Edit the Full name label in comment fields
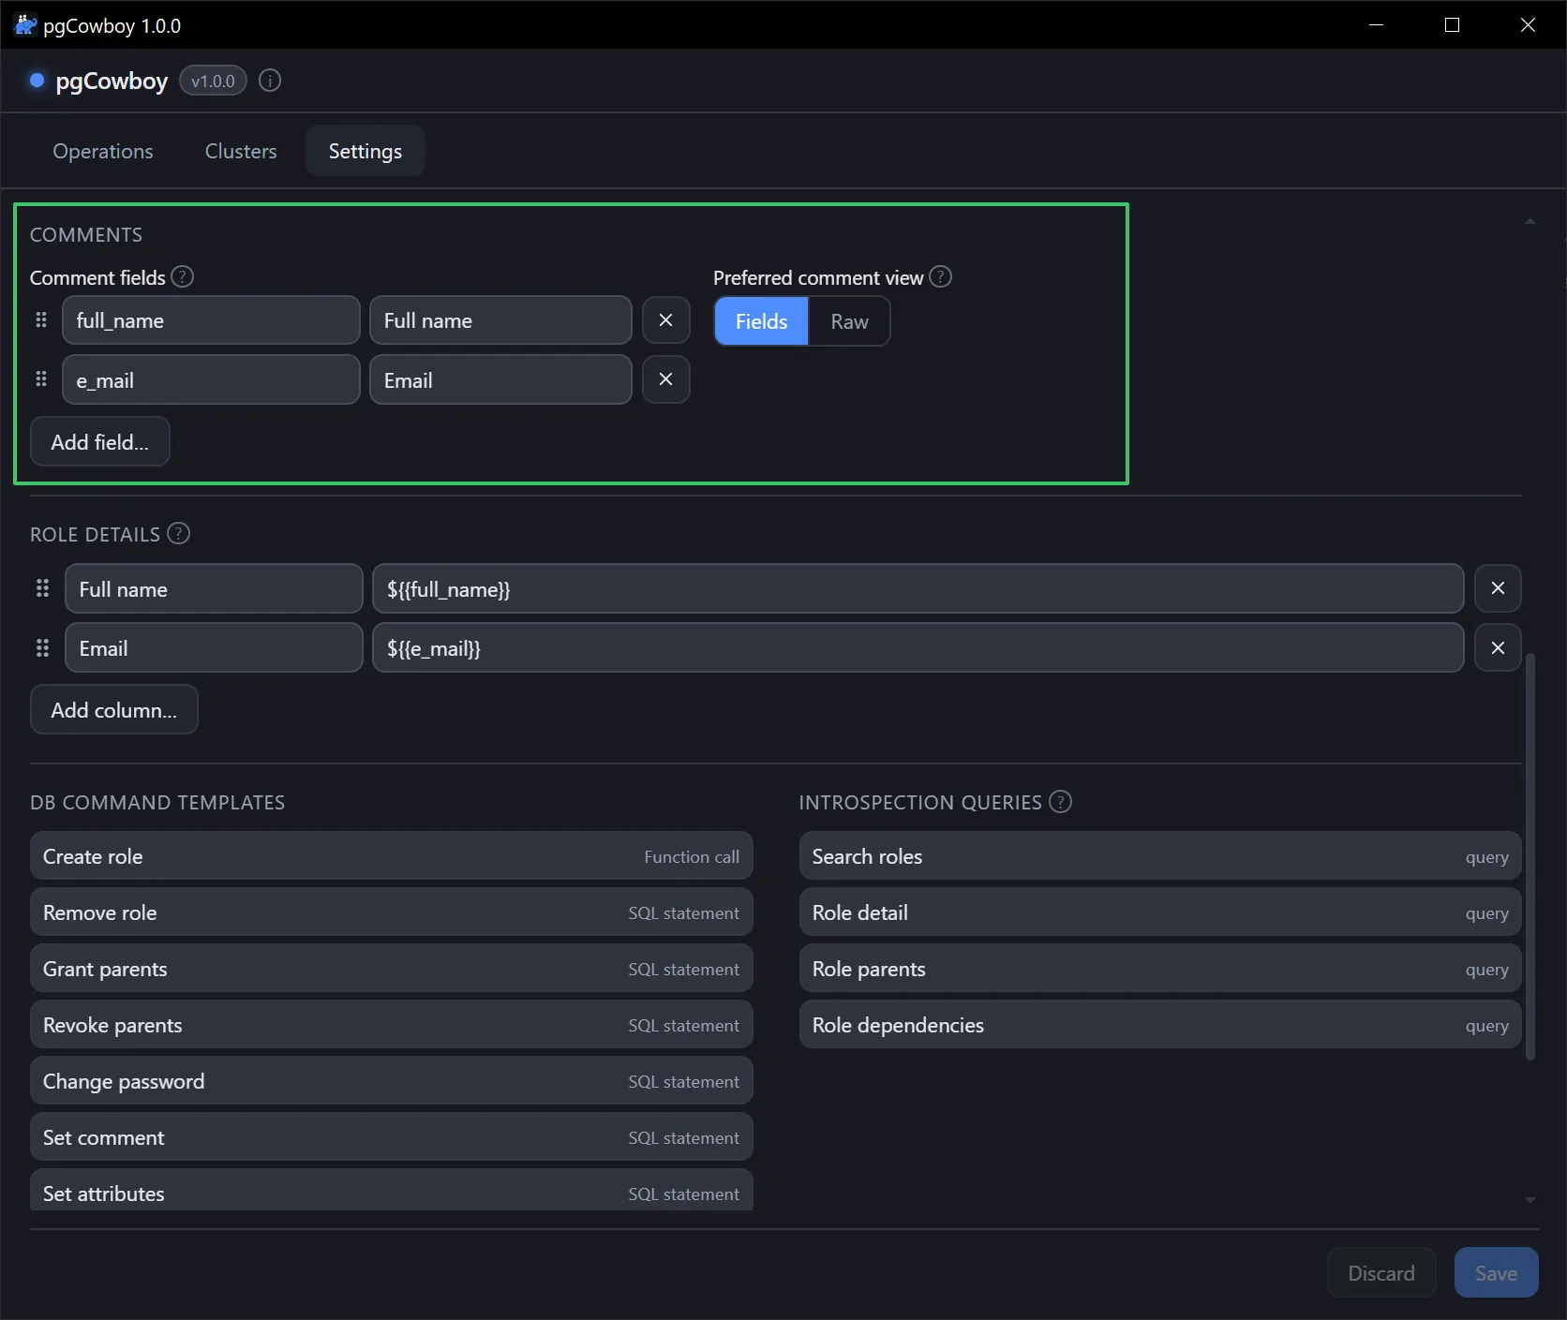Image resolution: width=1567 pixels, height=1320 pixels. coord(500,320)
